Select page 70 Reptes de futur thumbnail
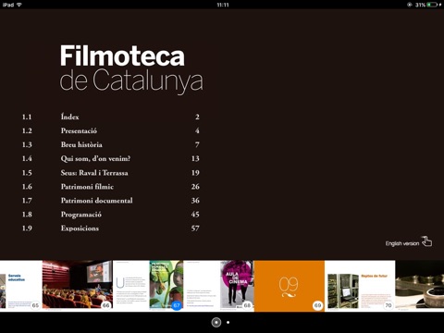This screenshot has width=444, height=333. coord(360,286)
